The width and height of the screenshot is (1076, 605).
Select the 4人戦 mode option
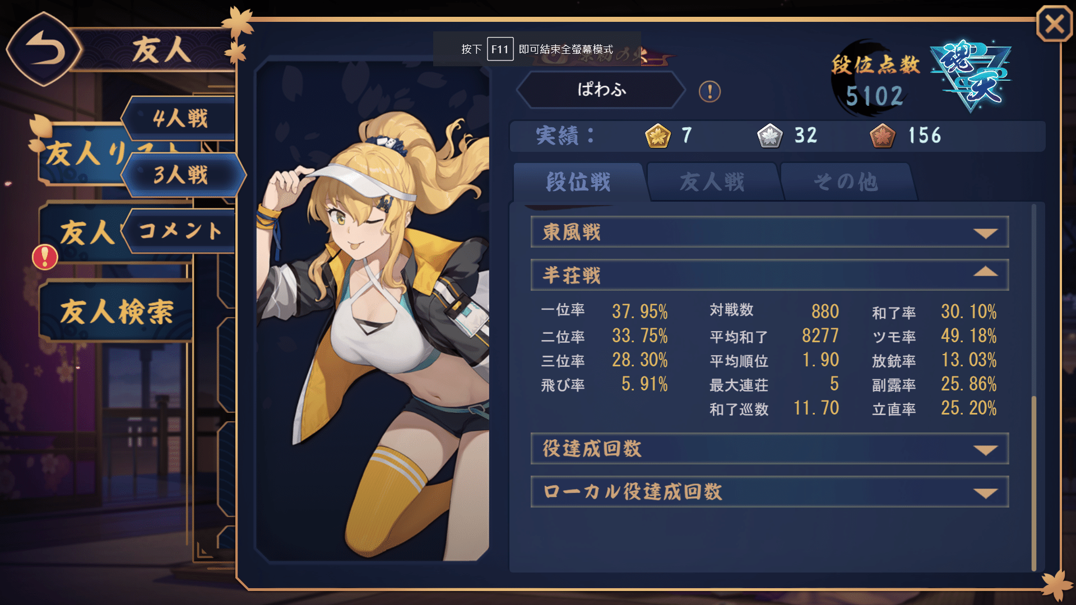coord(180,118)
